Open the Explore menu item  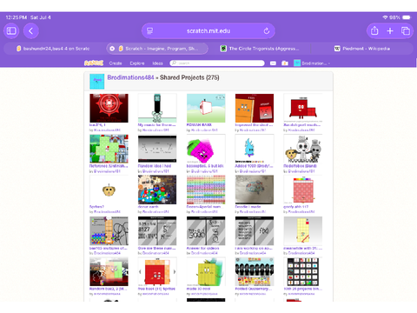click(x=137, y=63)
